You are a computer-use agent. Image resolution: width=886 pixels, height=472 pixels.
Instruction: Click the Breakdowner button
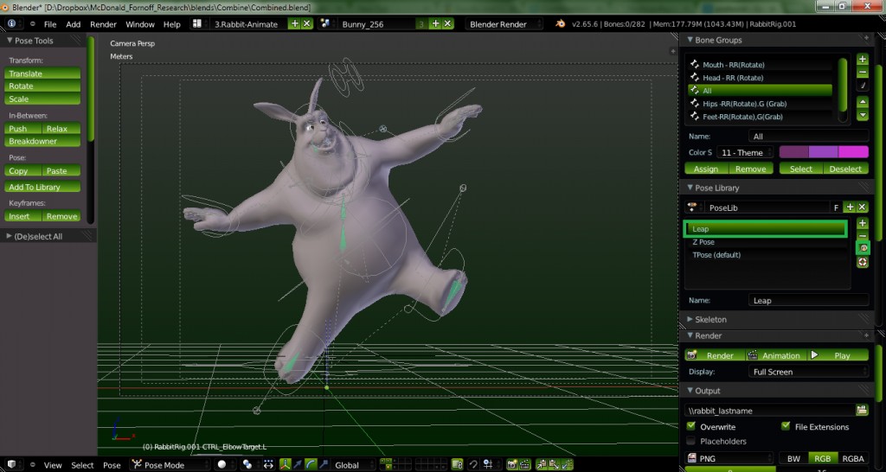tap(42, 141)
